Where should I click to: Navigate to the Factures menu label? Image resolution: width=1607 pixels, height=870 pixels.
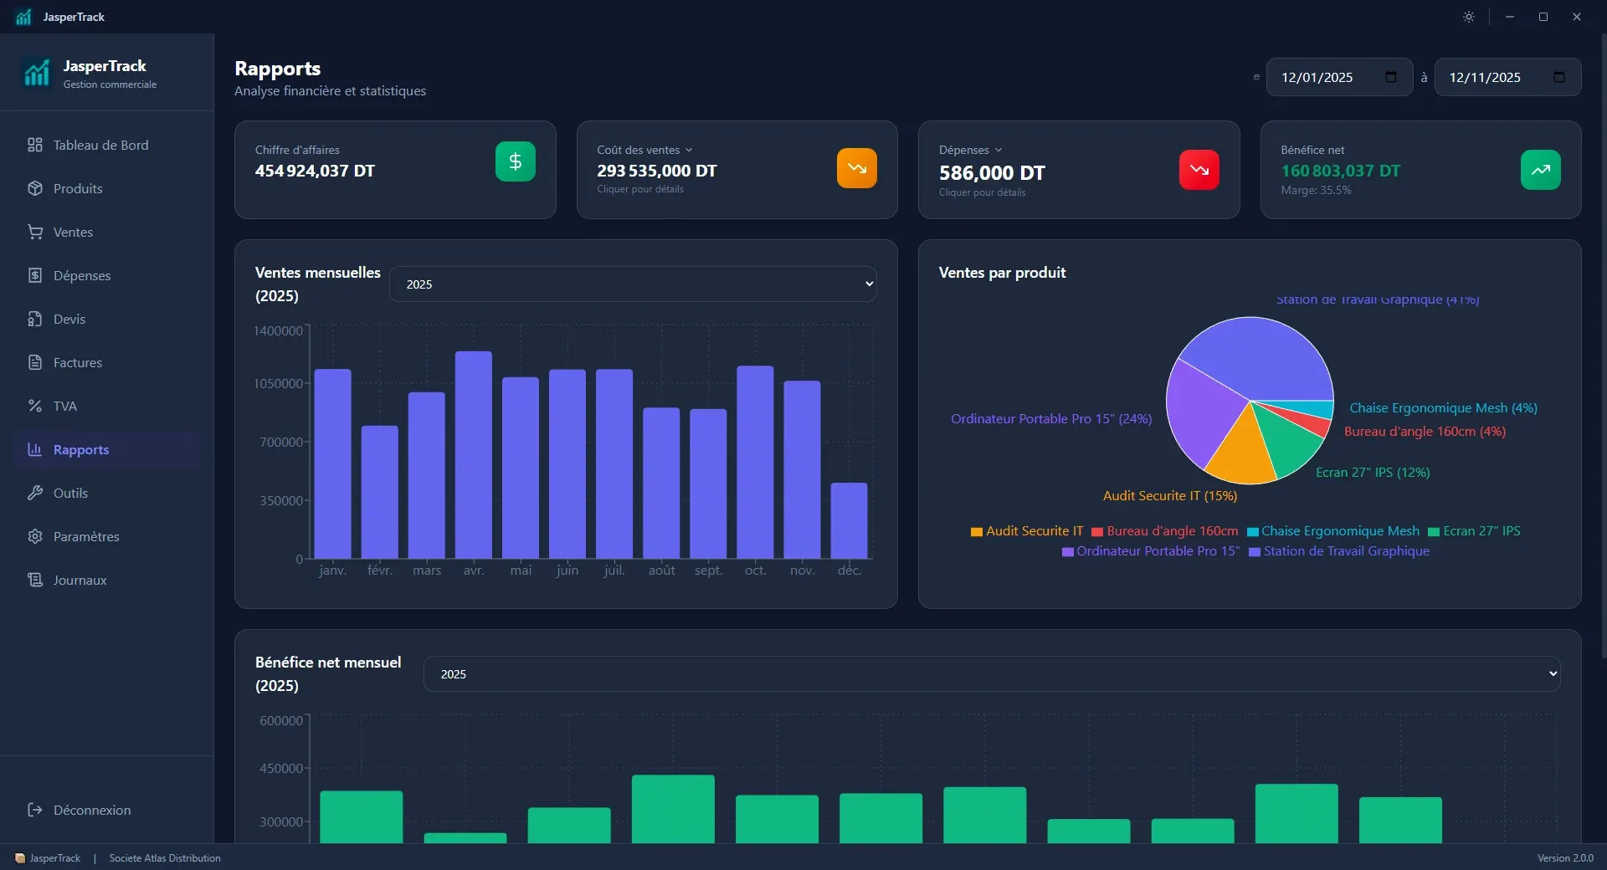click(78, 363)
